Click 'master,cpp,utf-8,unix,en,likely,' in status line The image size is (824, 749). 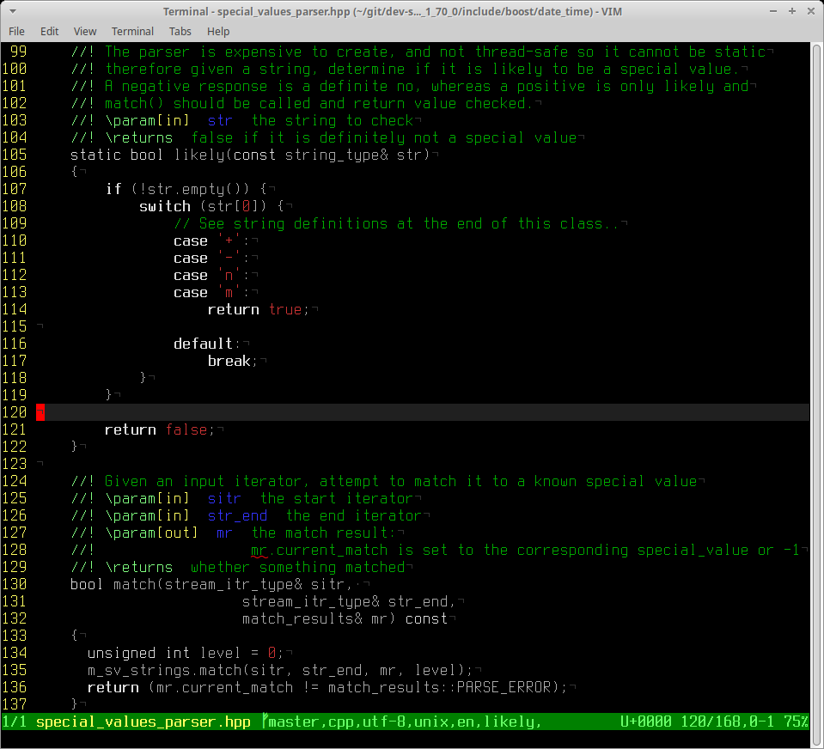405,722
